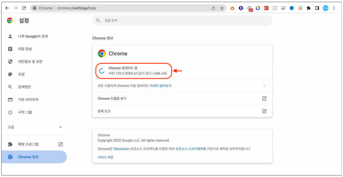This screenshot has height=177, width=343.
Task: Open the purple download-arrow extension
Action: (241, 8)
